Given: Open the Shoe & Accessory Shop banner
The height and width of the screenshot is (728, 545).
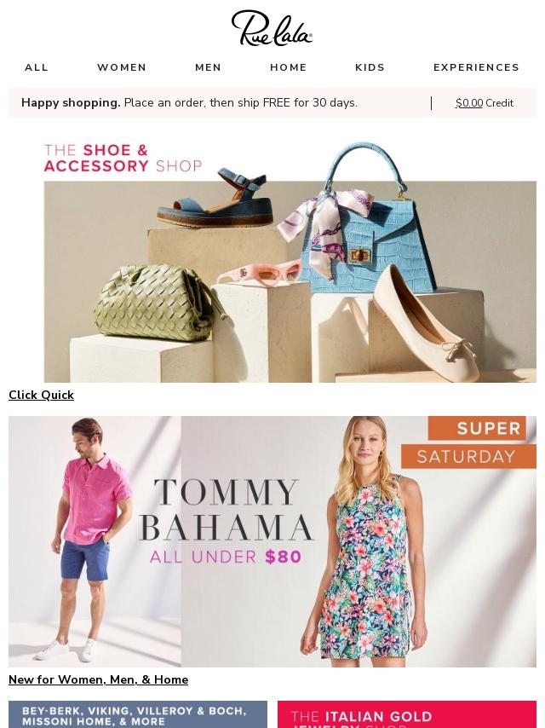Looking at the screenshot, I should point(272,260).
